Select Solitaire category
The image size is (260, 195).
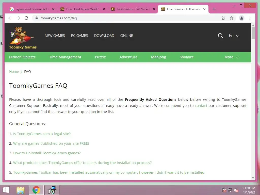pos(187,57)
